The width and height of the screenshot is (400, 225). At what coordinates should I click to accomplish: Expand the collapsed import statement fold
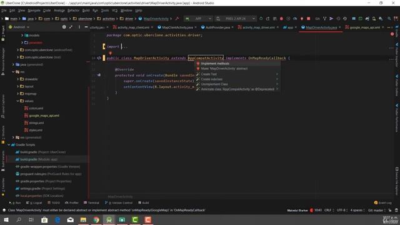(125, 46)
